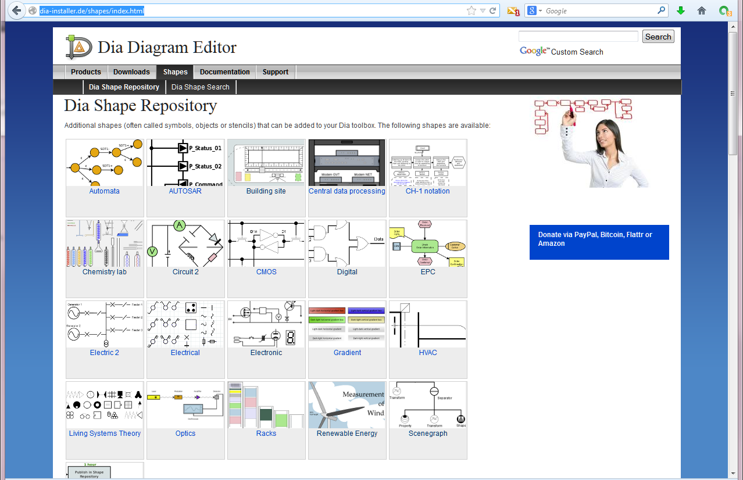Open the CMOS shapes thumbnail
This screenshot has width=743, height=480.
tap(266, 243)
